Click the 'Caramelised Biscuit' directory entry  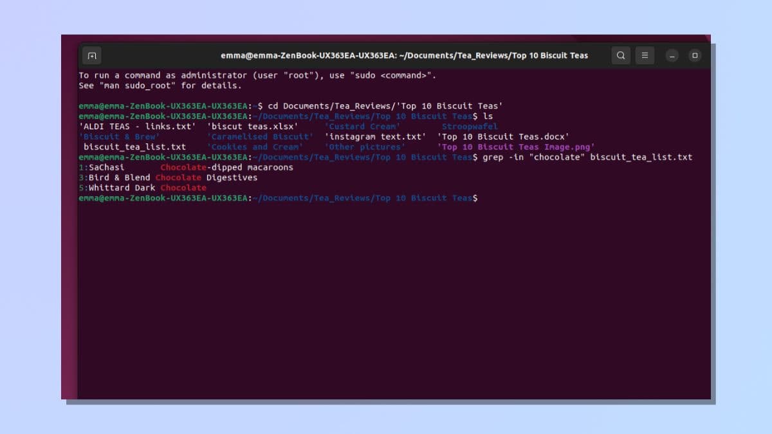261,136
